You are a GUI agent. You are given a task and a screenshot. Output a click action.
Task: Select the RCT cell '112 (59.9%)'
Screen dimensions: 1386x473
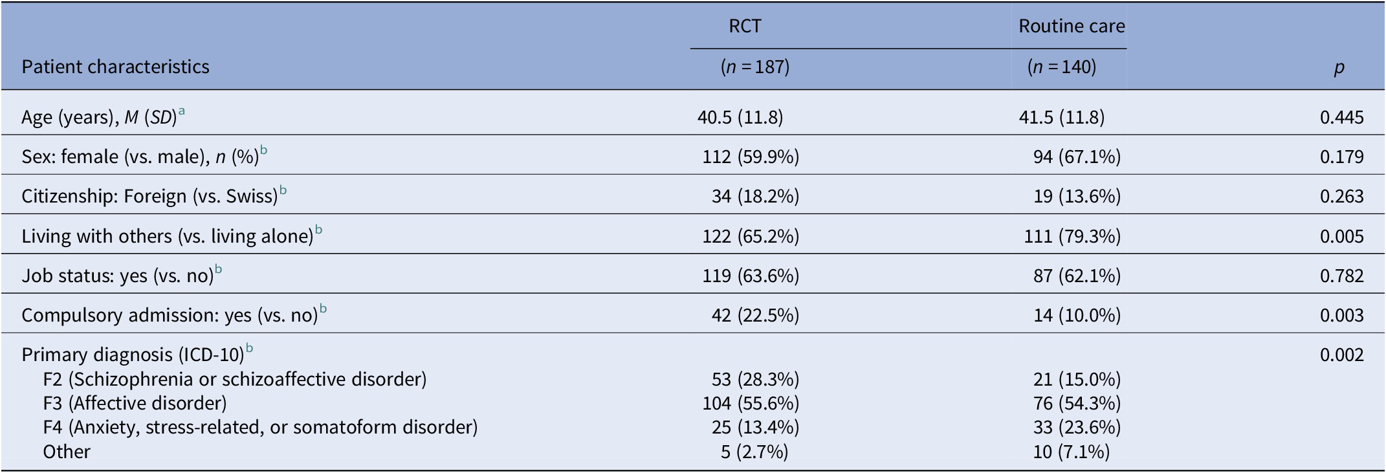pos(751,157)
